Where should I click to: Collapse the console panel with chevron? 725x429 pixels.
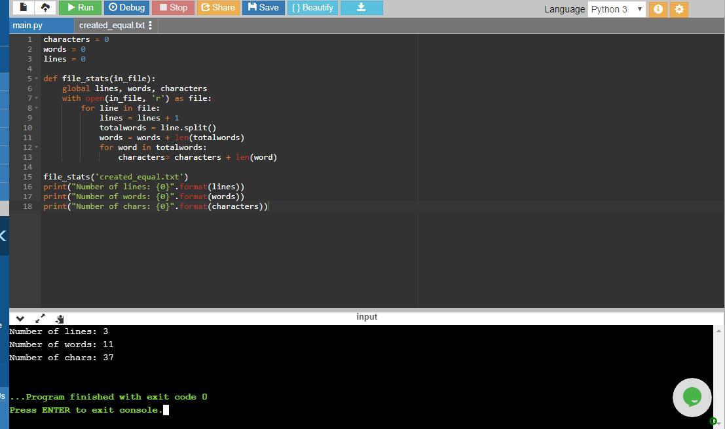(x=20, y=318)
